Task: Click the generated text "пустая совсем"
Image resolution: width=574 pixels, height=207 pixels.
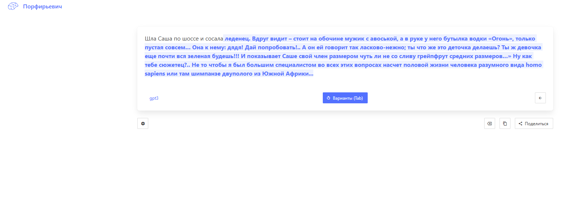Action: 168,47
